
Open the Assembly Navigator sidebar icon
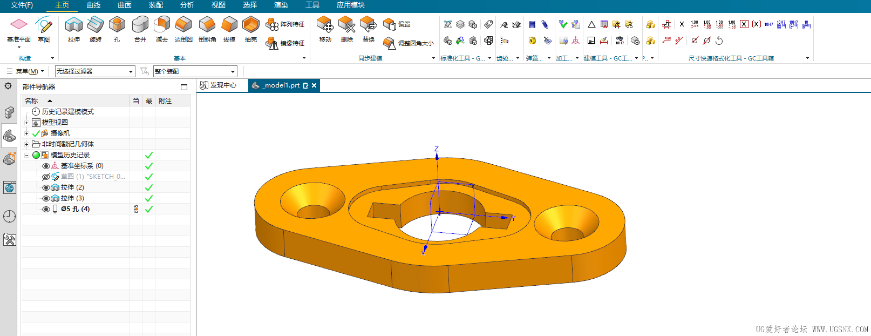9,112
